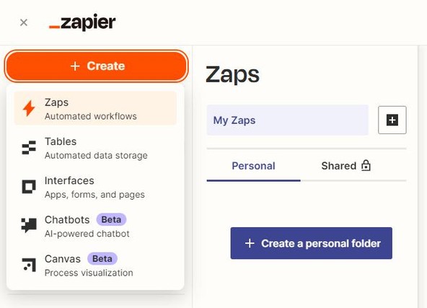Viewport: 427px width, 308px height.
Task: Click the Chatbots speech bubble icon
Action: tap(29, 225)
